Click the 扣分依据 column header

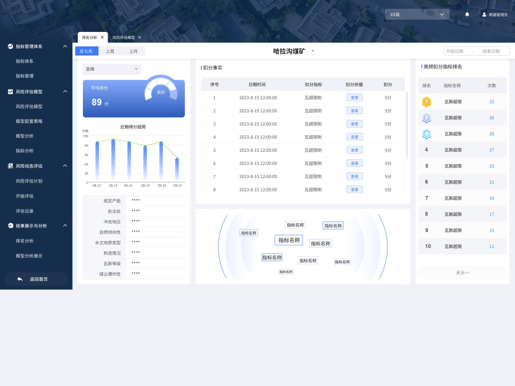[354, 84]
